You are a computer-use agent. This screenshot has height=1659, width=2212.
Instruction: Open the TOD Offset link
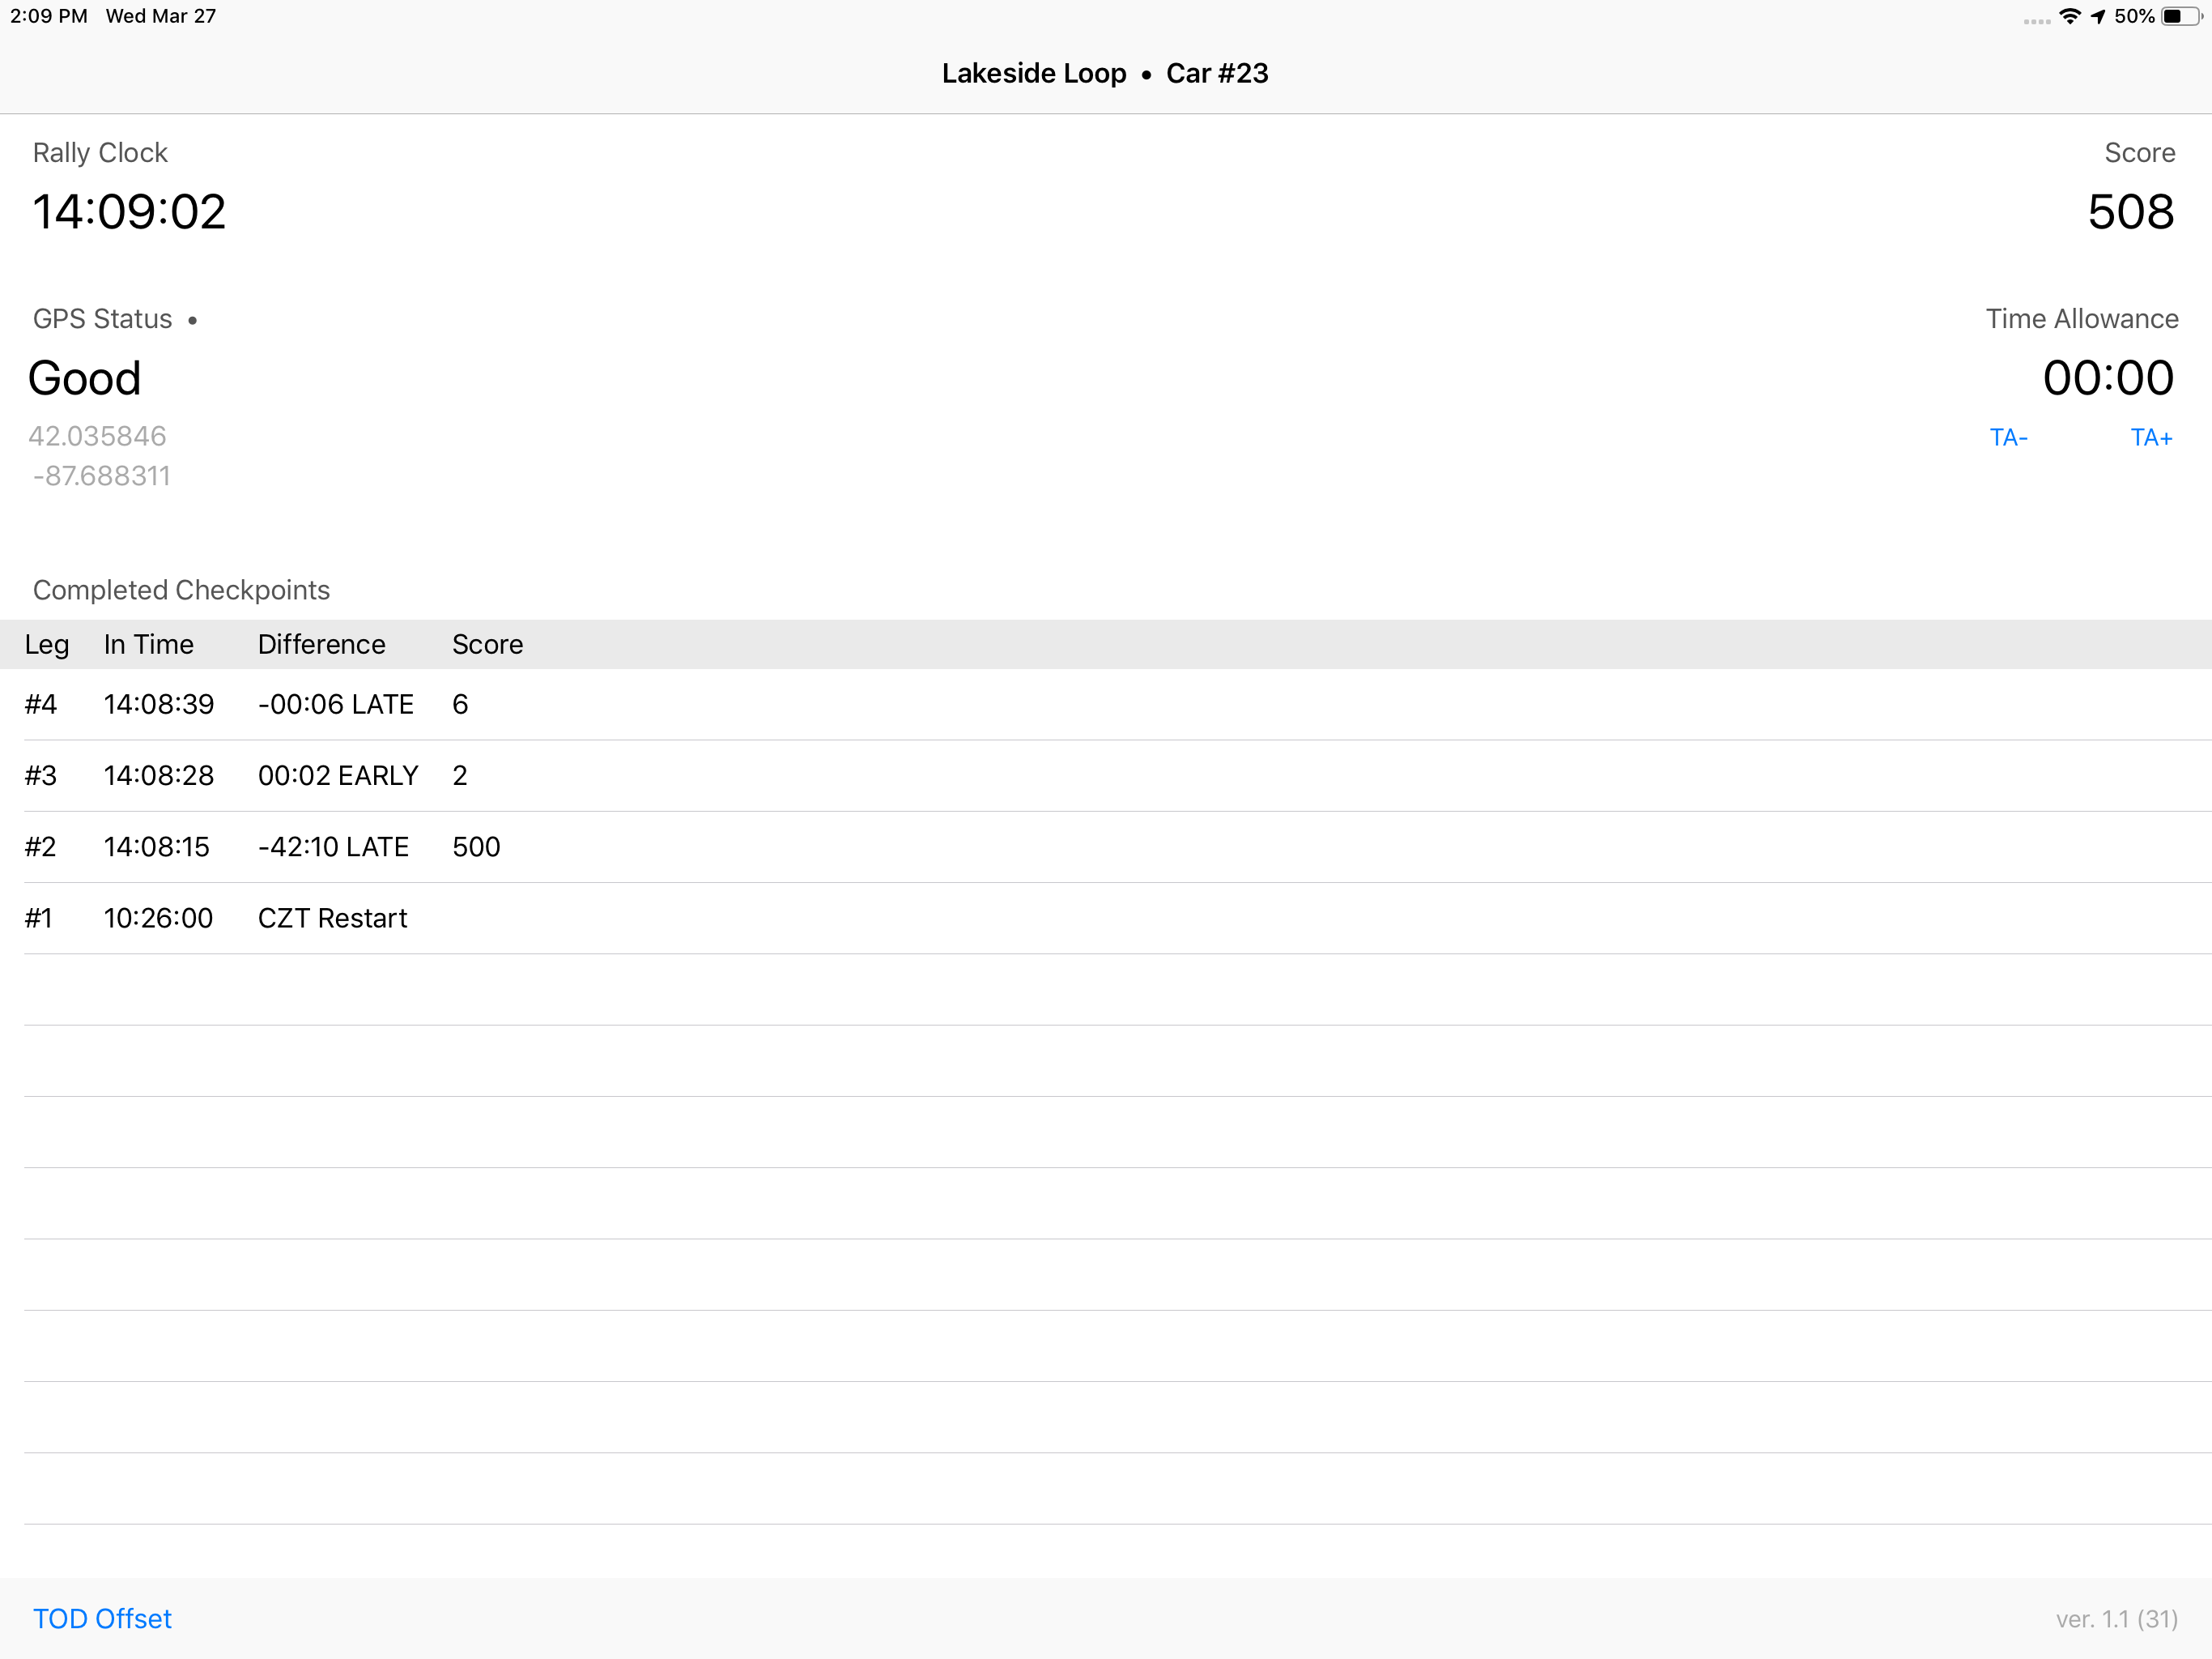pyautogui.click(x=102, y=1618)
